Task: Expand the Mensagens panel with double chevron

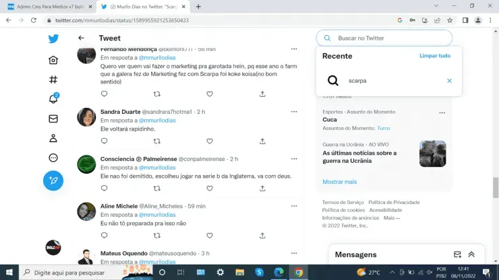Action: point(471,254)
